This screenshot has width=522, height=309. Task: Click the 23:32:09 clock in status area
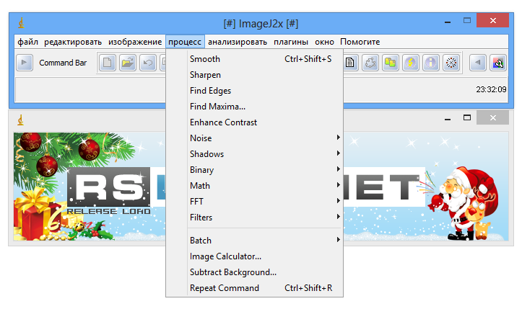coord(491,89)
